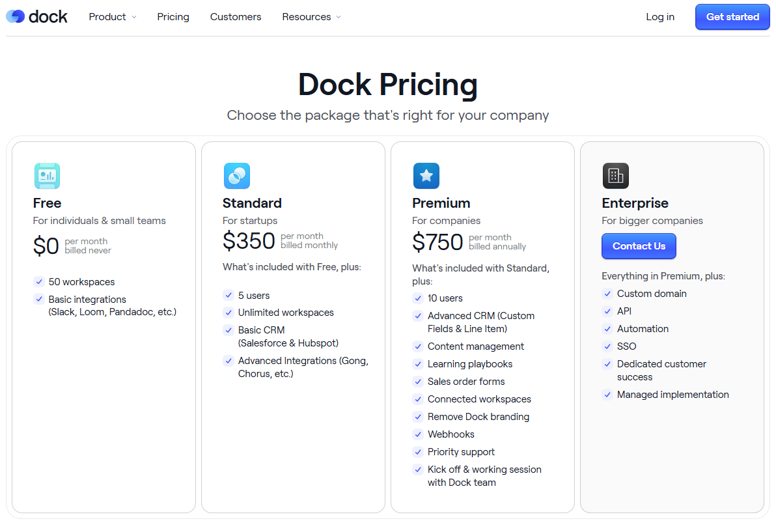
Task: Click the Contact Us button under Enterprise
Action: pyautogui.click(x=639, y=246)
